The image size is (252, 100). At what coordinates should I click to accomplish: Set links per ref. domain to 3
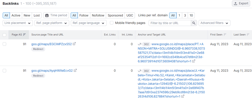185,15
